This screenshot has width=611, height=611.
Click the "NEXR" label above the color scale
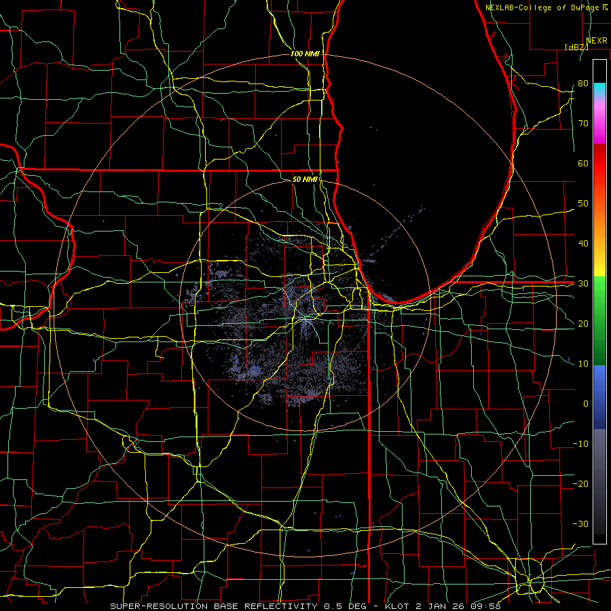[x=597, y=41]
